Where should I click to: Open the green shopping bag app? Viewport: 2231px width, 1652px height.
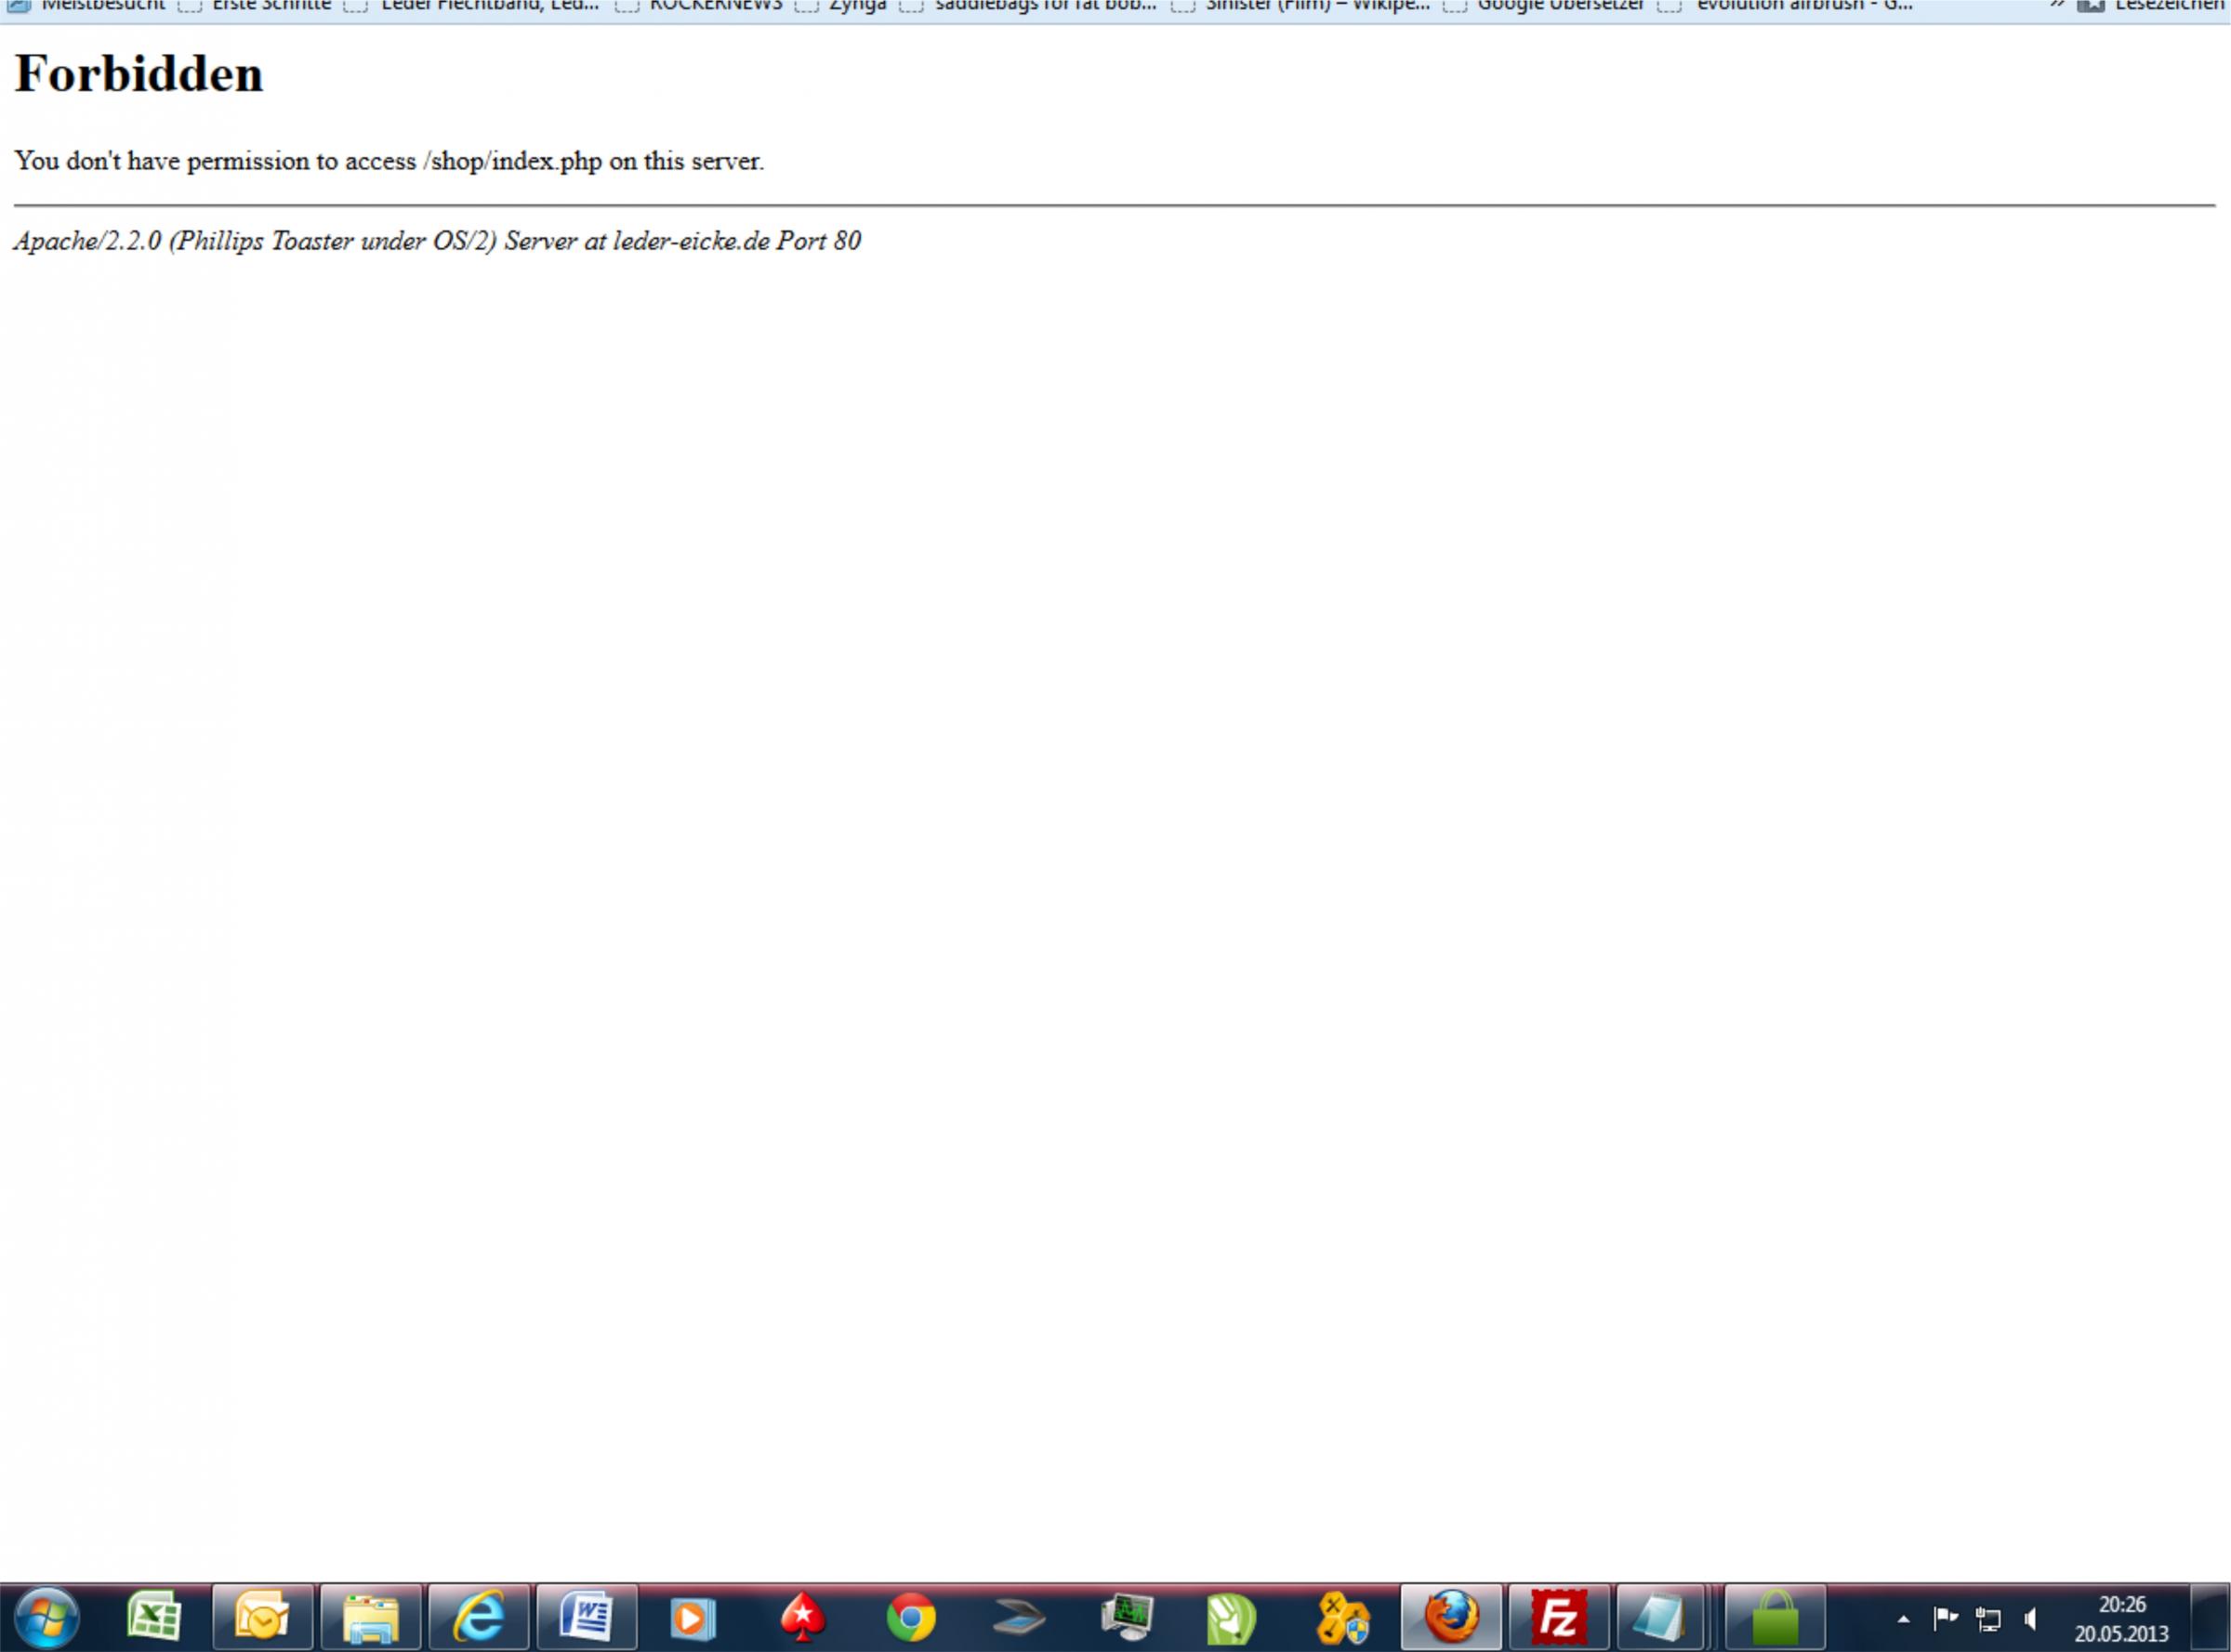[x=1775, y=1617]
